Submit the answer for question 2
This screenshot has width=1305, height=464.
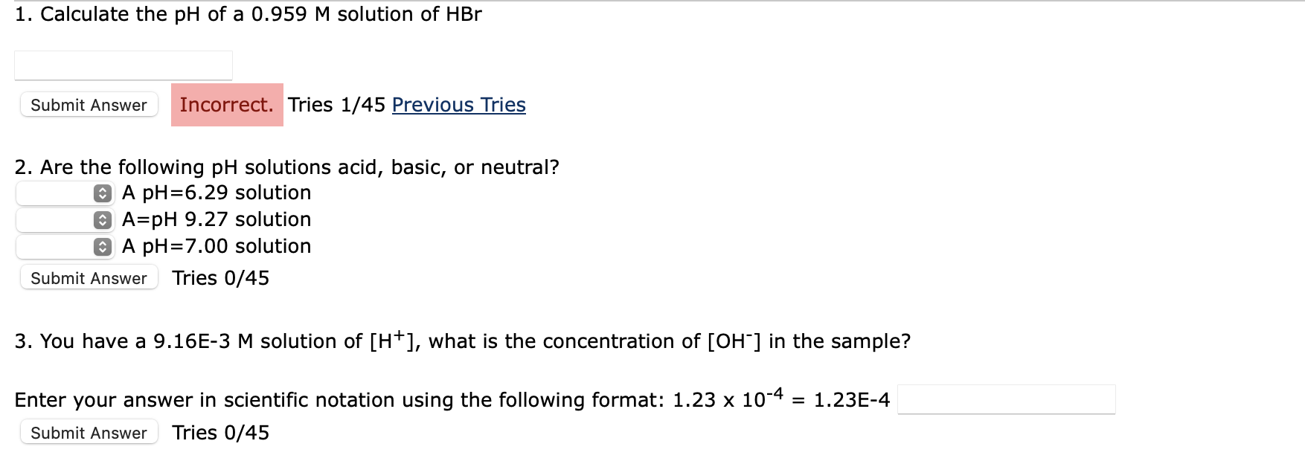point(89,278)
